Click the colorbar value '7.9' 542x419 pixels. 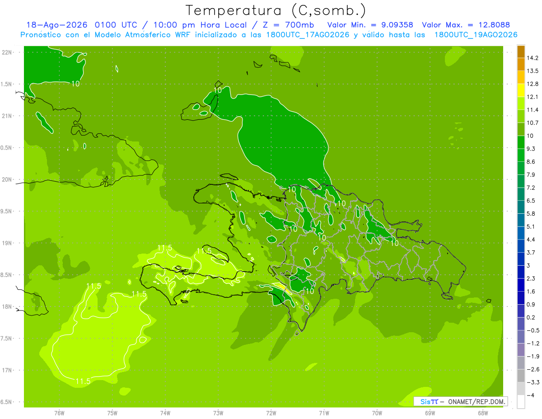coord(531,174)
